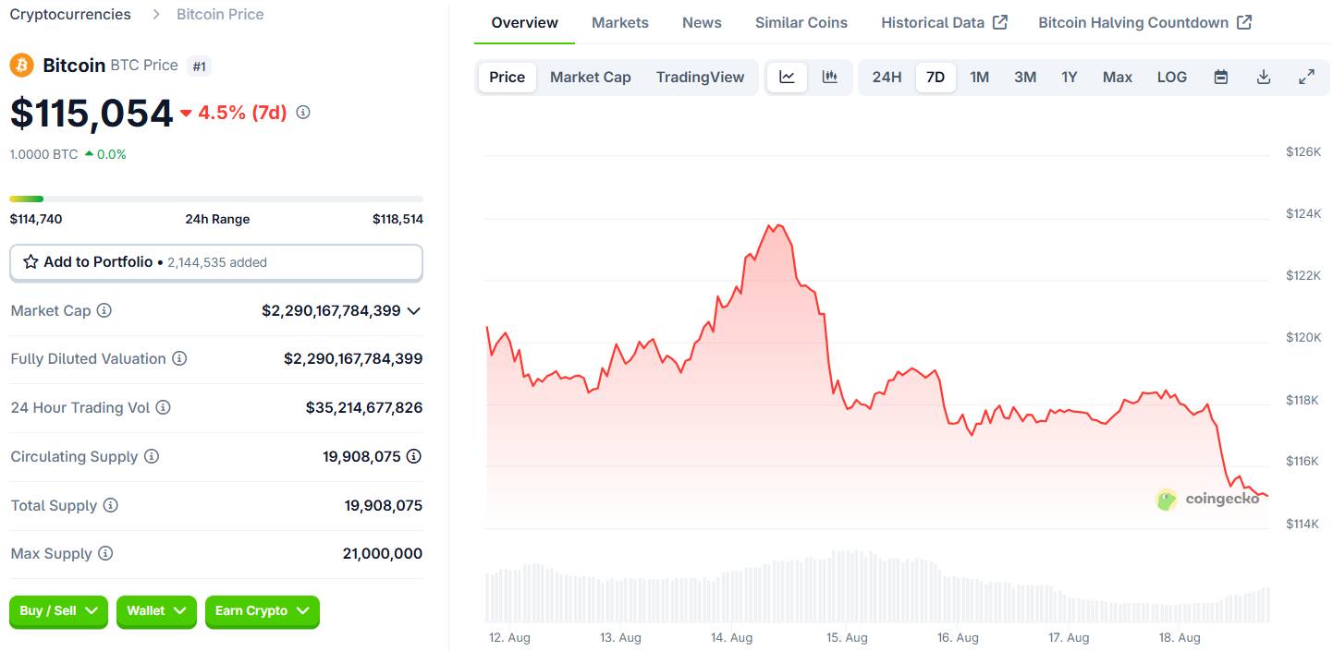
Task: Click the Total Supply info icon
Action: click(111, 505)
